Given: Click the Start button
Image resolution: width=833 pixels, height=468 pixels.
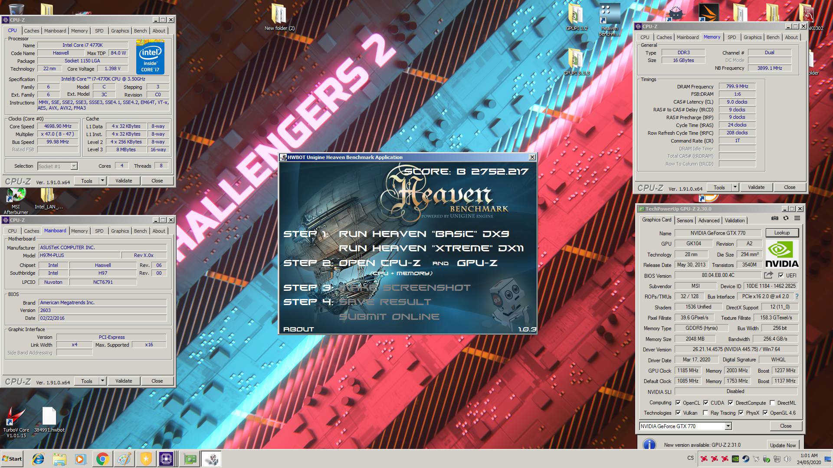Looking at the screenshot, I should coord(12,459).
